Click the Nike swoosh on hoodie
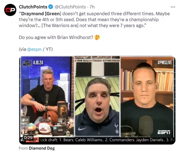This screenshot has height=151, width=179. pos(82,129)
